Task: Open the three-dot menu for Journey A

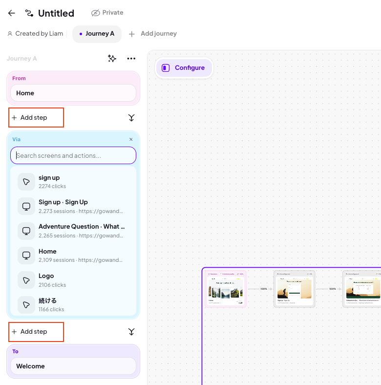Action: click(x=131, y=59)
